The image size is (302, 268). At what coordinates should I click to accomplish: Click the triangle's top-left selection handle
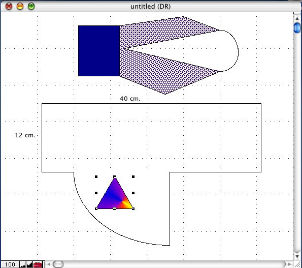(96, 176)
